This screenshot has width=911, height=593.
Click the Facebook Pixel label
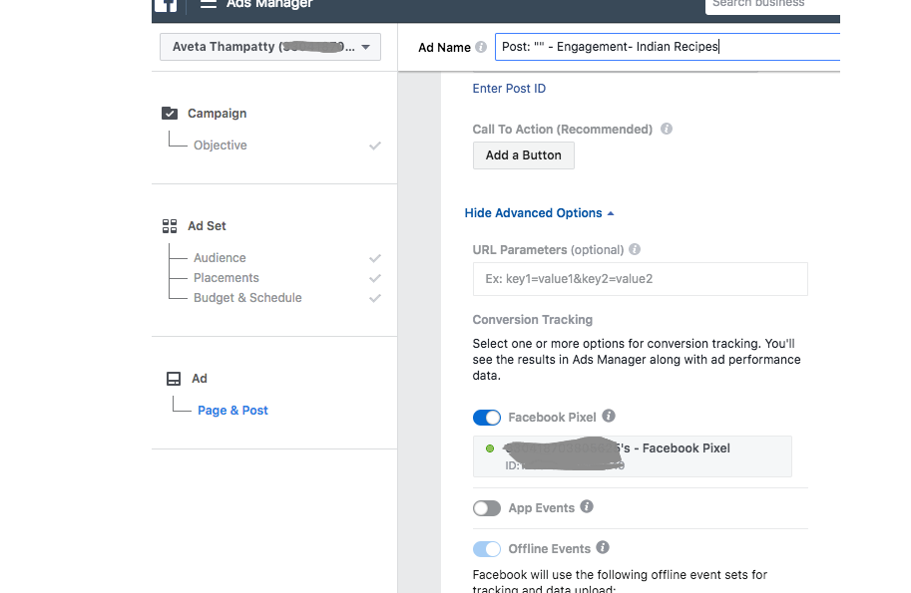(x=552, y=418)
